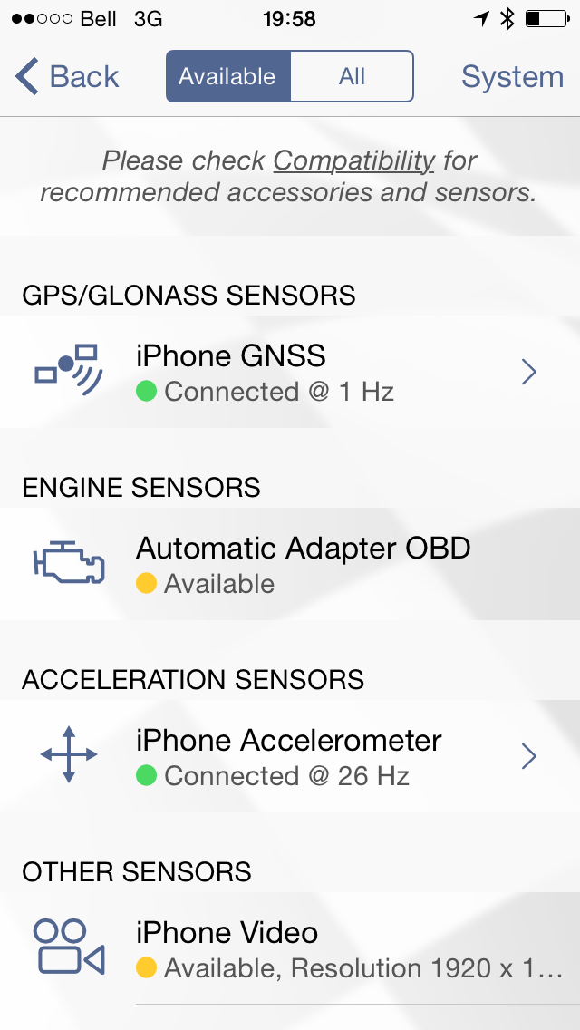Tap the iPhone Video camera icon
This screenshot has width=580, height=1030.
[69, 946]
